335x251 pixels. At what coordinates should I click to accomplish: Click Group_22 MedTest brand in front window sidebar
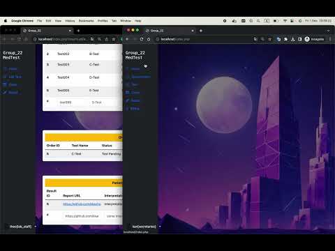pyautogui.click(x=135, y=55)
